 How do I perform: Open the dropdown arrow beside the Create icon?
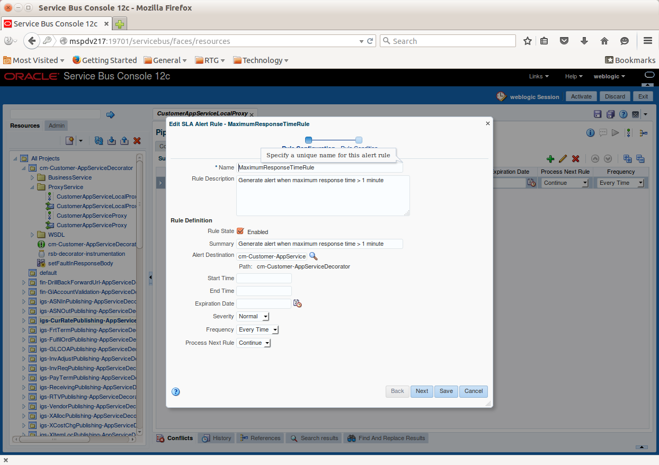click(81, 140)
